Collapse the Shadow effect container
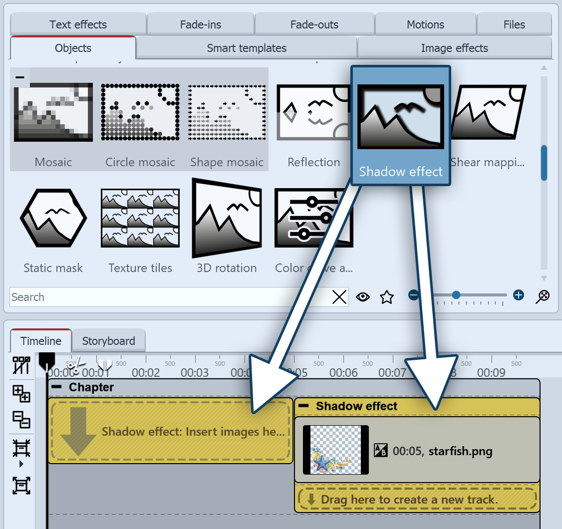This screenshot has height=529, width=562. (x=303, y=406)
